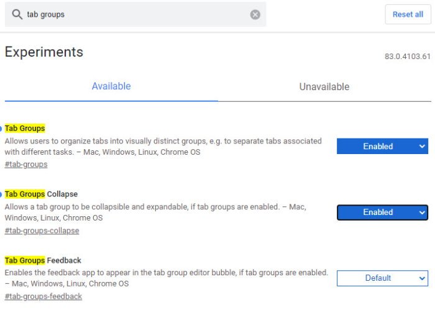Click the search magnifier icon
Viewport: 435px width, 310px height.
click(x=17, y=14)
